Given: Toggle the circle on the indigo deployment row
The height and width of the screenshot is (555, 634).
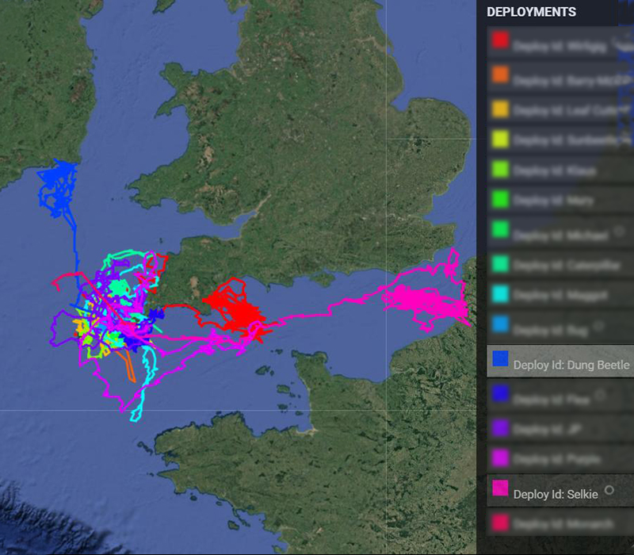Looking at the screenshot, I should (601, 394).
